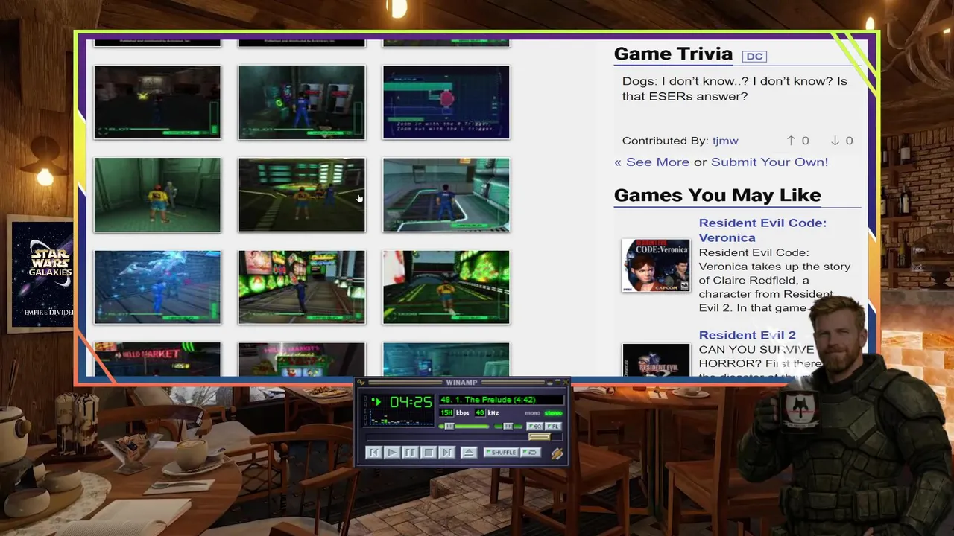Viewport: 954px width, 536px height.
Task: Open the "Resident Evil 2" title link
Action: pyautogui.click(x=747, y=335)
